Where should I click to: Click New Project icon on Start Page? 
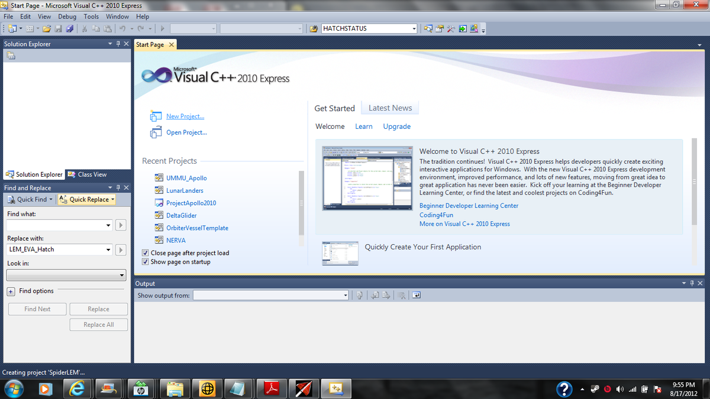coord(156,116)
